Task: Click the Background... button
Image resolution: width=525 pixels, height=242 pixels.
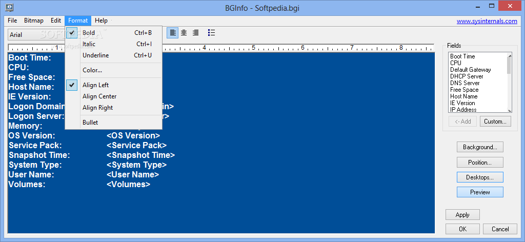Action: [480, 147]
